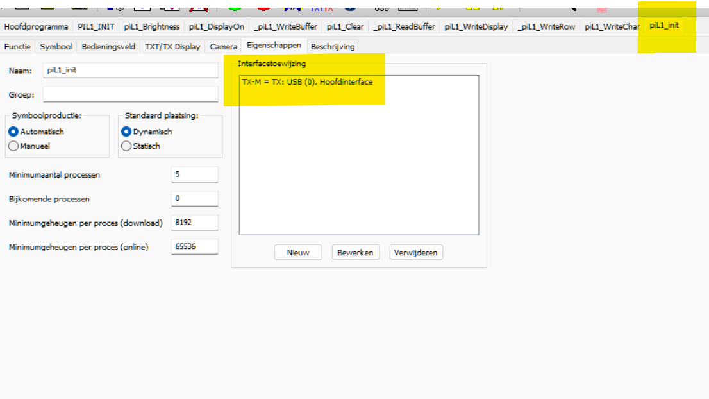Image resolution: width=709 pixels, height=399 pixels.
Task: Click the Minimumaantal processen field
Action: (195, 174)
